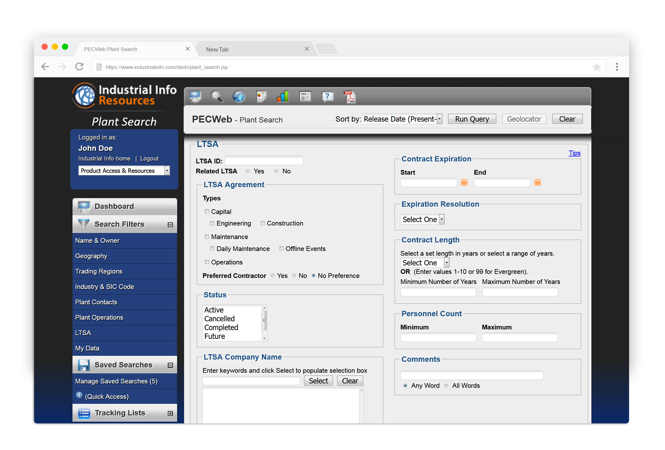Select Yes for Related LTSA
The image size is (665, 450).
tap(248, 171)
